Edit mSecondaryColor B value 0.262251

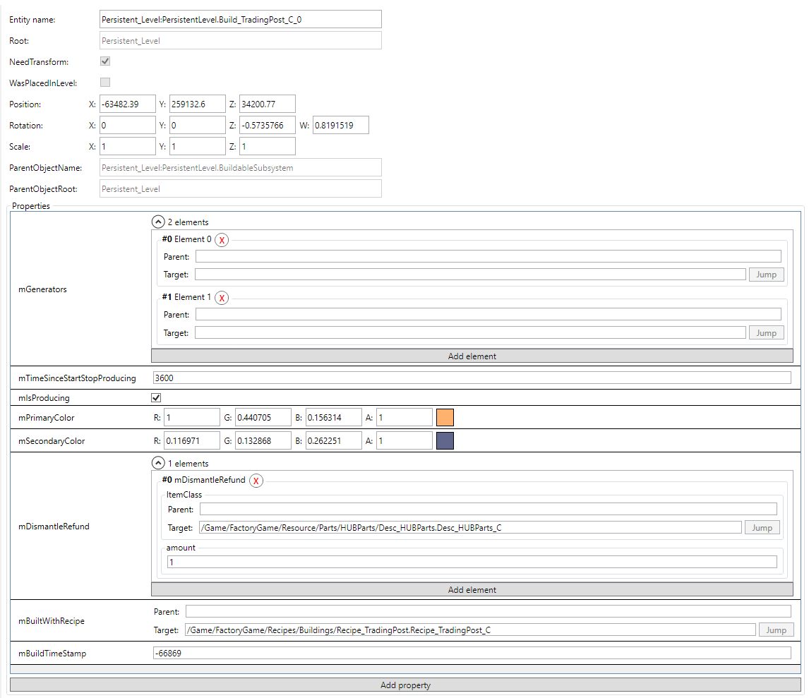pyautogui.click(x=333, y=440)
